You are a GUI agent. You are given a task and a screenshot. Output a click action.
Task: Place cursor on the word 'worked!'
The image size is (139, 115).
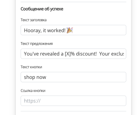(56, 30)
